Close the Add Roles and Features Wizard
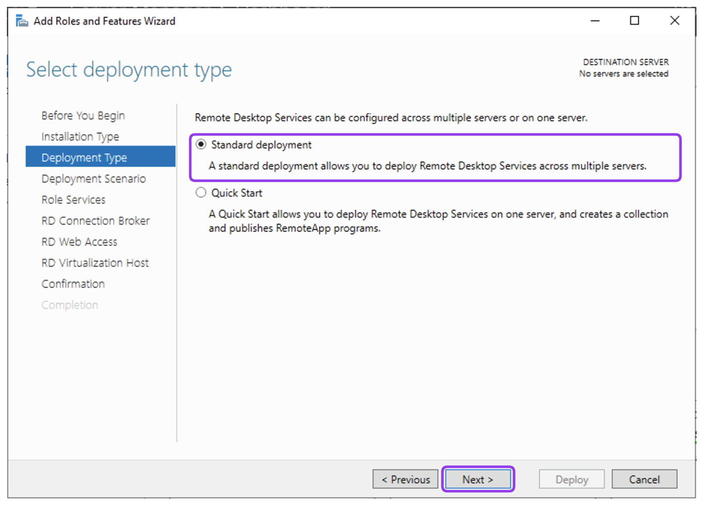 pos(675,21)
